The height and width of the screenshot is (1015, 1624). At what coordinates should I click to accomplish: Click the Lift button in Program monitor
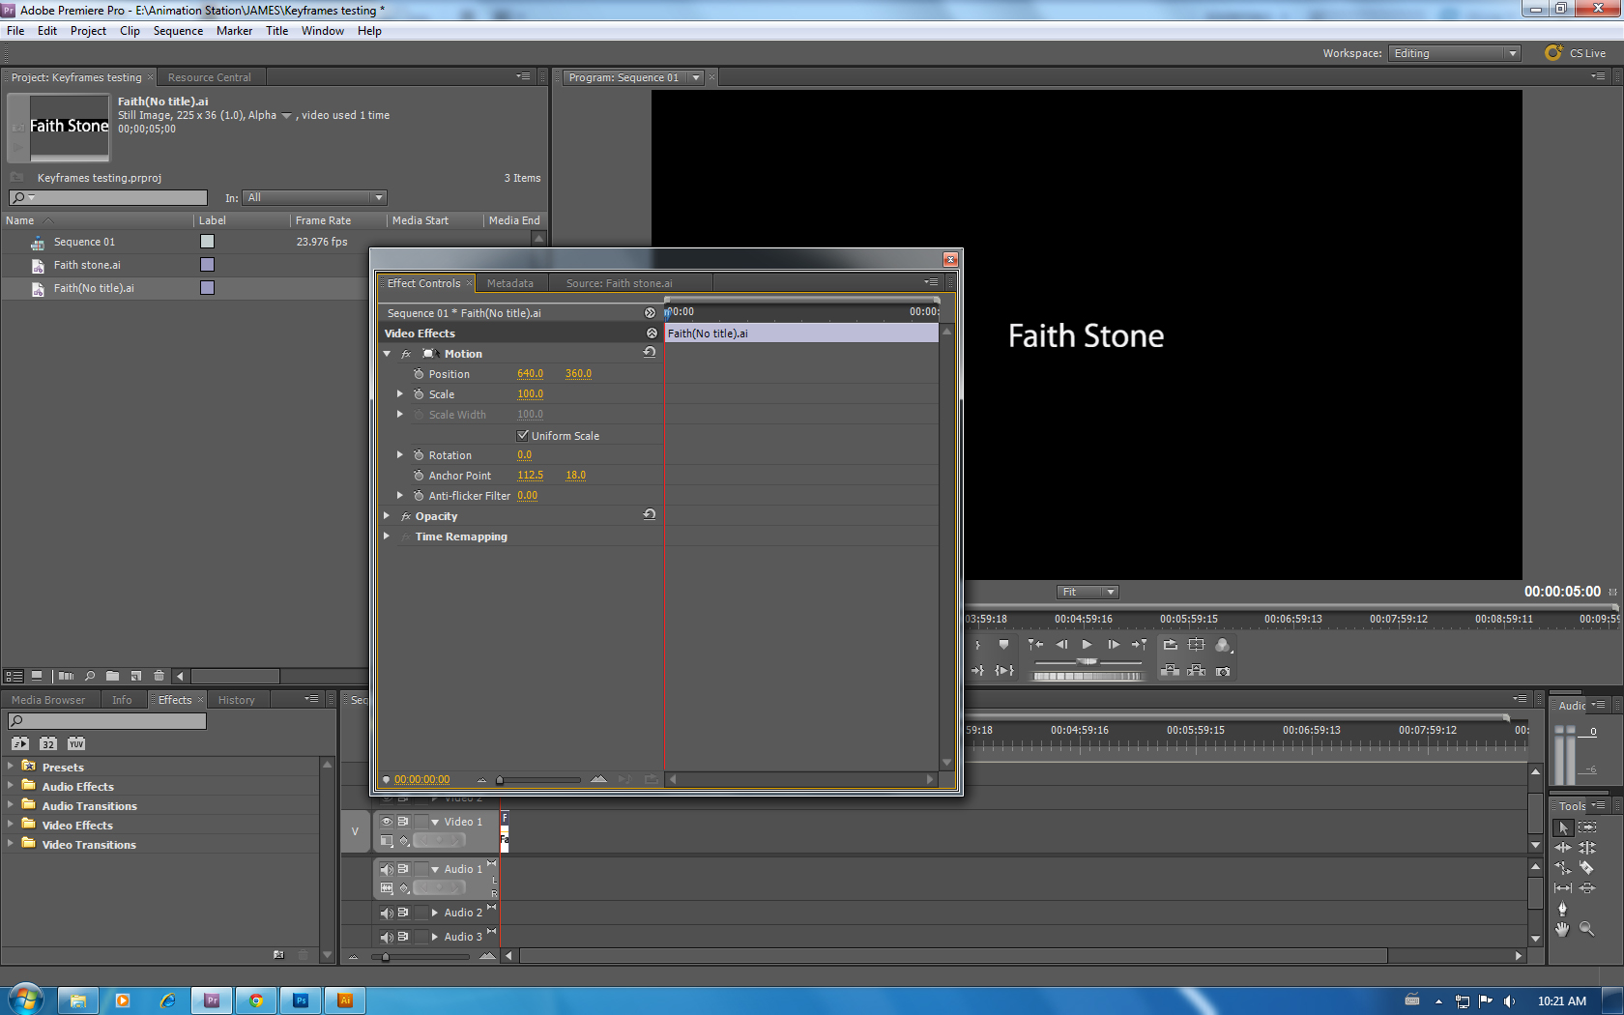click(1170, 671)
